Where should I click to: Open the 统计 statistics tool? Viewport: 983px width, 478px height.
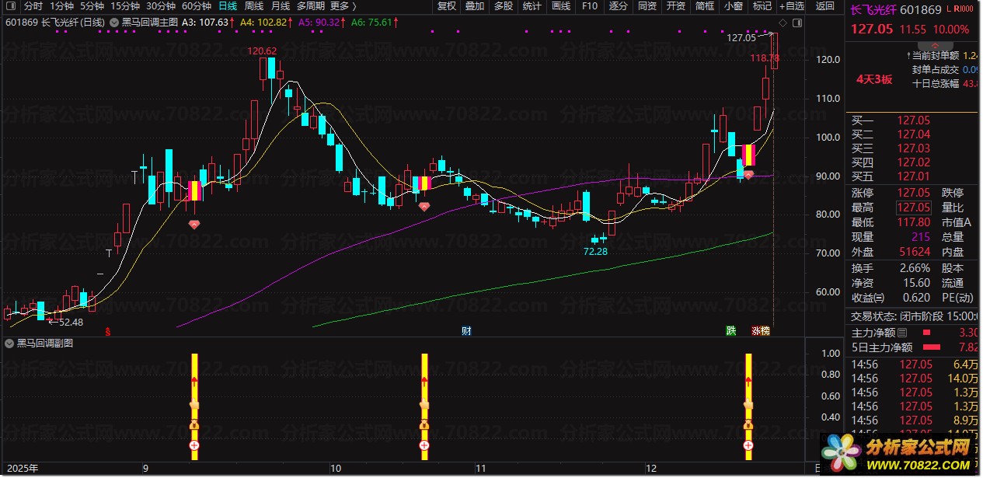pyautogui.click(x=532, y=6)
